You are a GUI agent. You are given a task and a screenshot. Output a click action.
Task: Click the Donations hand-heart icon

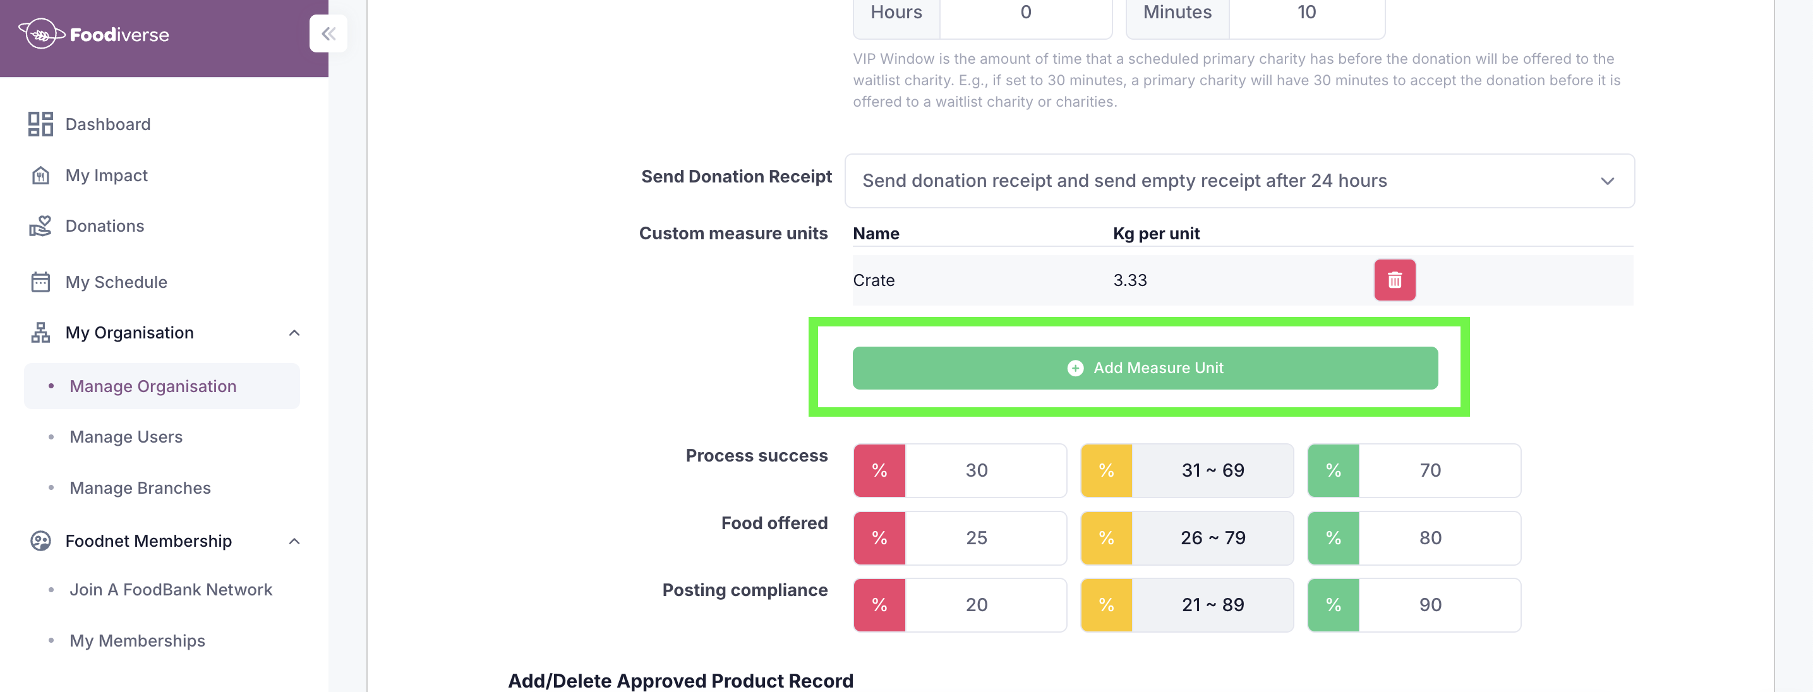point(41,226)
